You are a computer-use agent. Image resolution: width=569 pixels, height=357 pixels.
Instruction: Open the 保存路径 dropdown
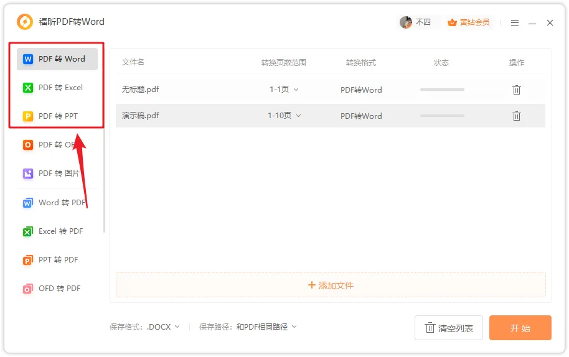pos(266,327)
